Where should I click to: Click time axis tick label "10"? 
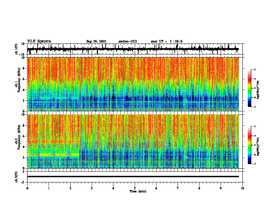coord(242,188)
